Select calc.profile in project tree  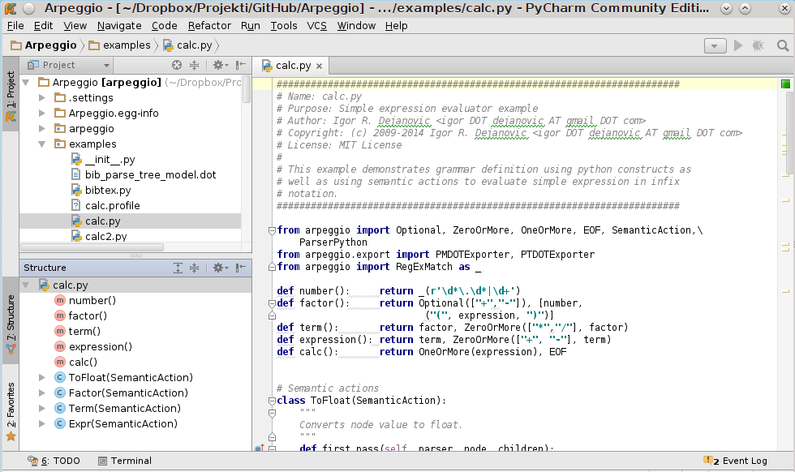pyautogui.click(x=112, y=205)
